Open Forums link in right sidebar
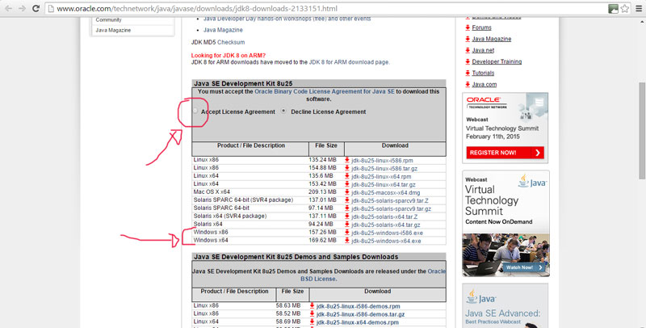This screenshot has width=646, height=328. (481, 27)
